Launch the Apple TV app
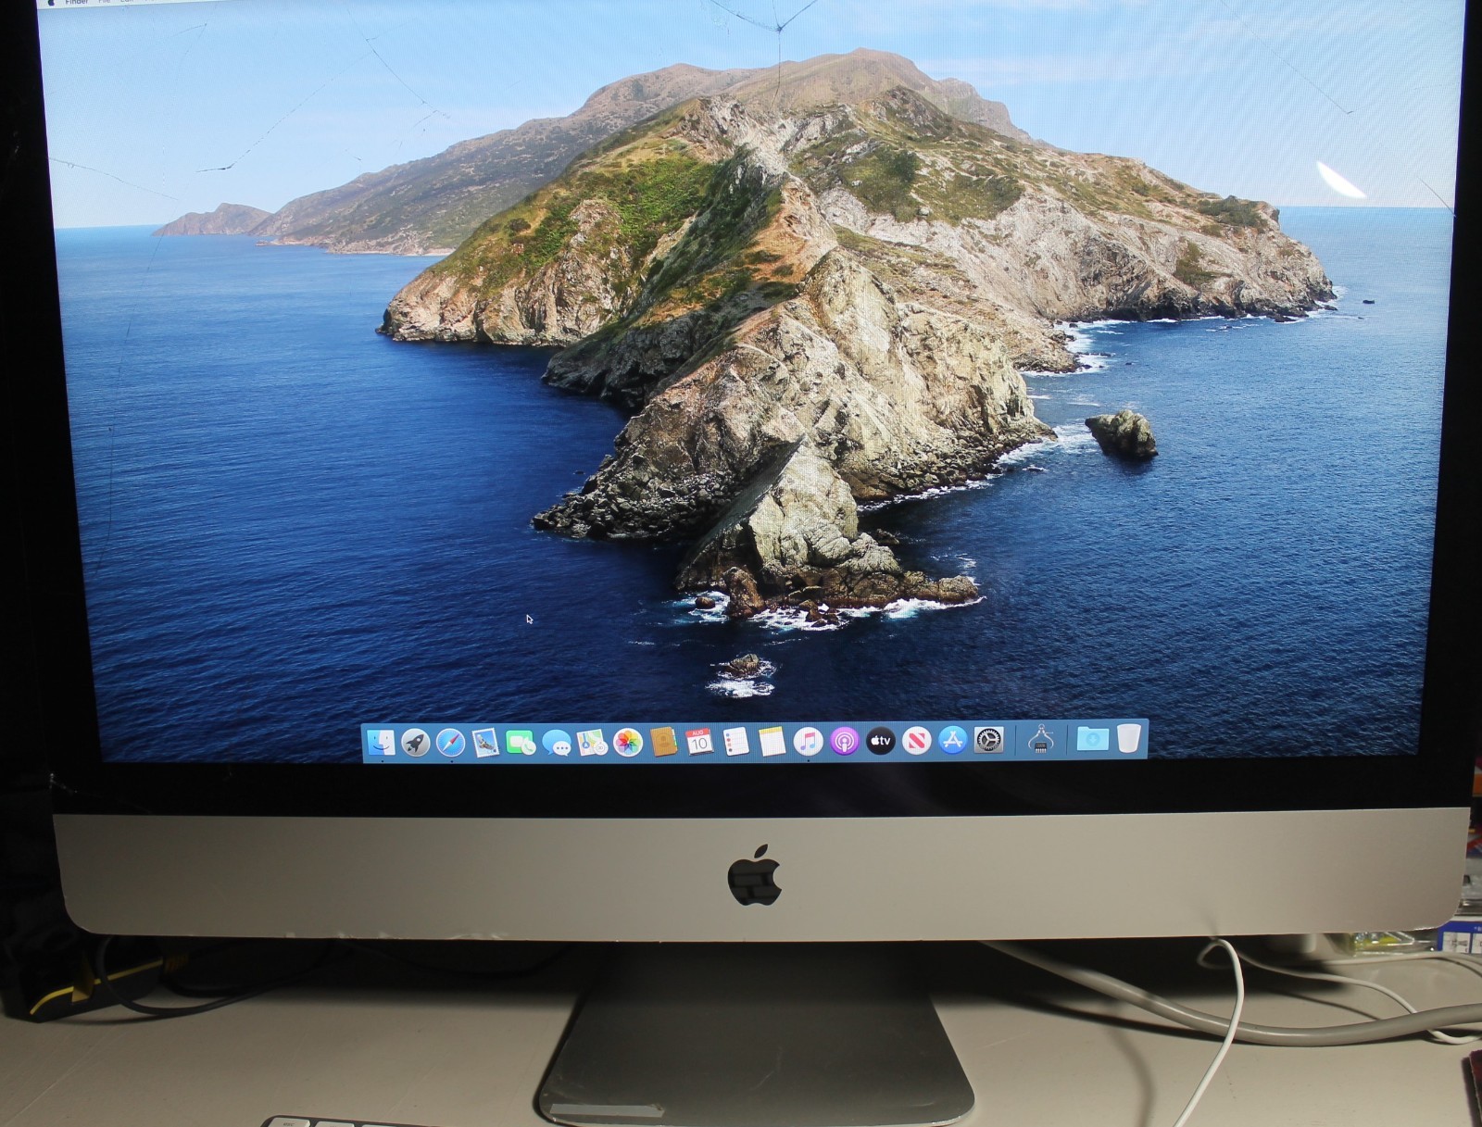This screenshot has height=1127, width=1482. coord(880,741)
